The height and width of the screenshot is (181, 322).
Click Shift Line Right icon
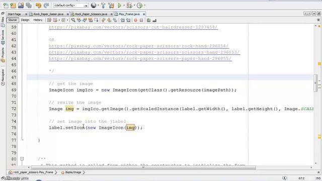tap(128, 20)
